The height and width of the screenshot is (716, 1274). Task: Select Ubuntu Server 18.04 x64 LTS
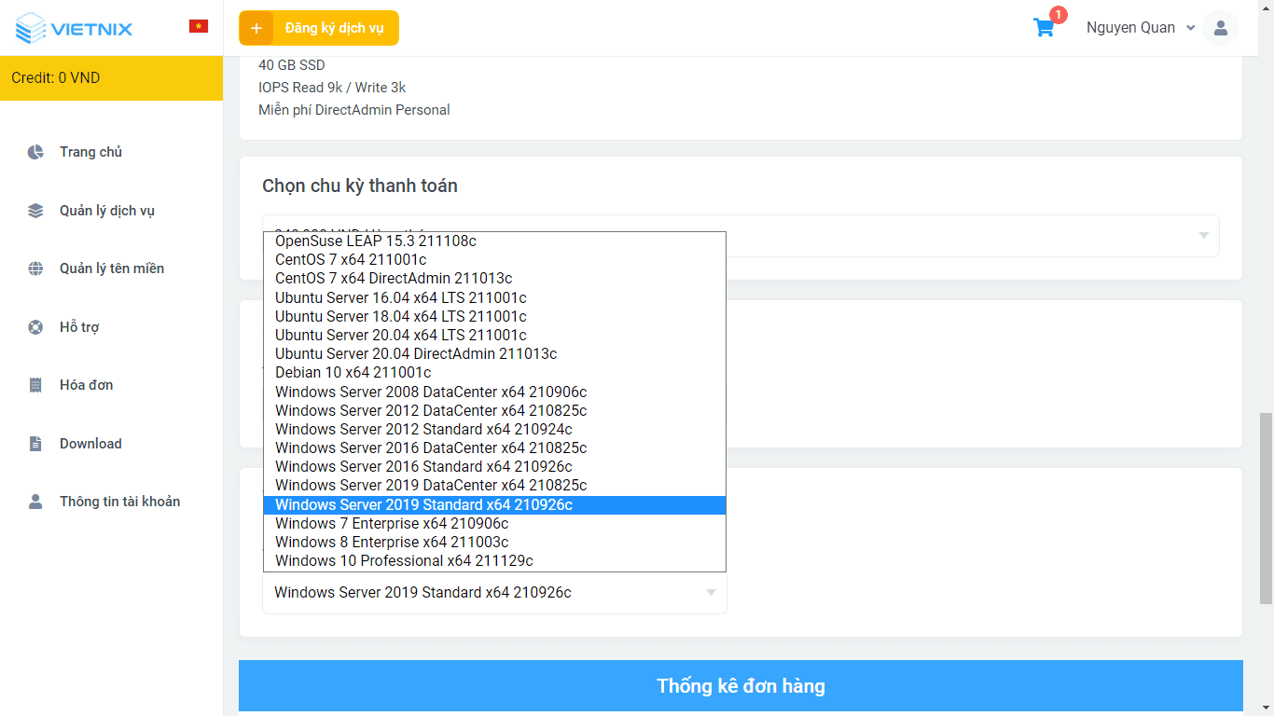(x=494, y=316)
